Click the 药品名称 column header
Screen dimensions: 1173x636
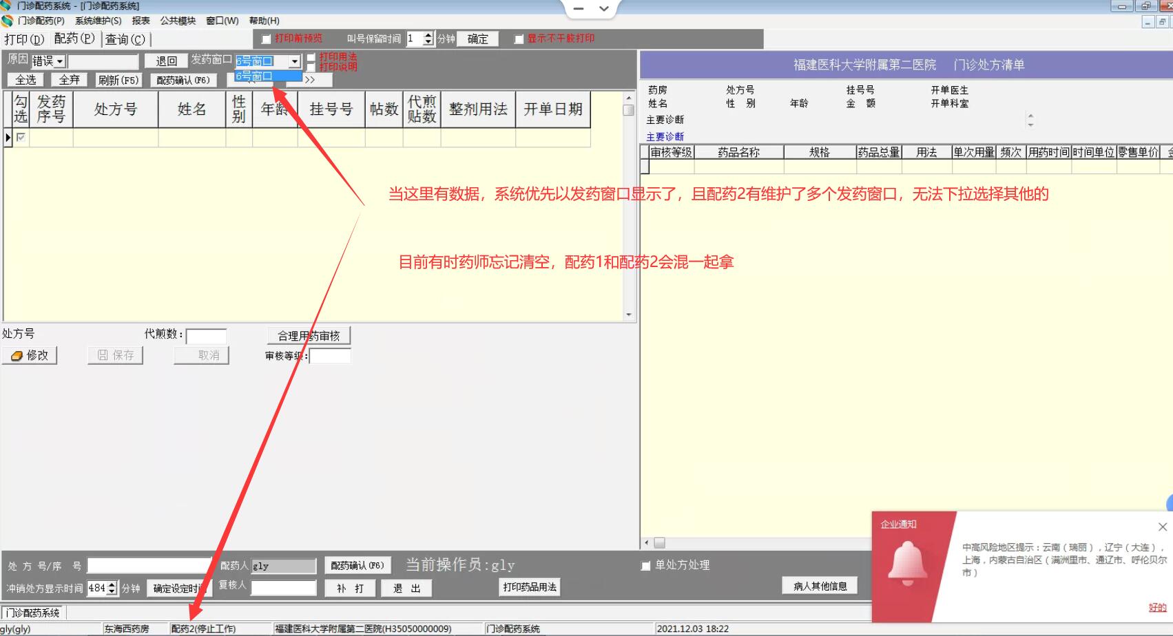point(738,152)
